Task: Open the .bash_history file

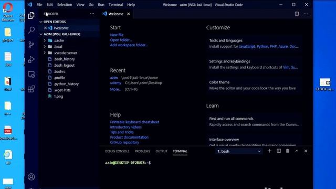Action: coord(64,59)
